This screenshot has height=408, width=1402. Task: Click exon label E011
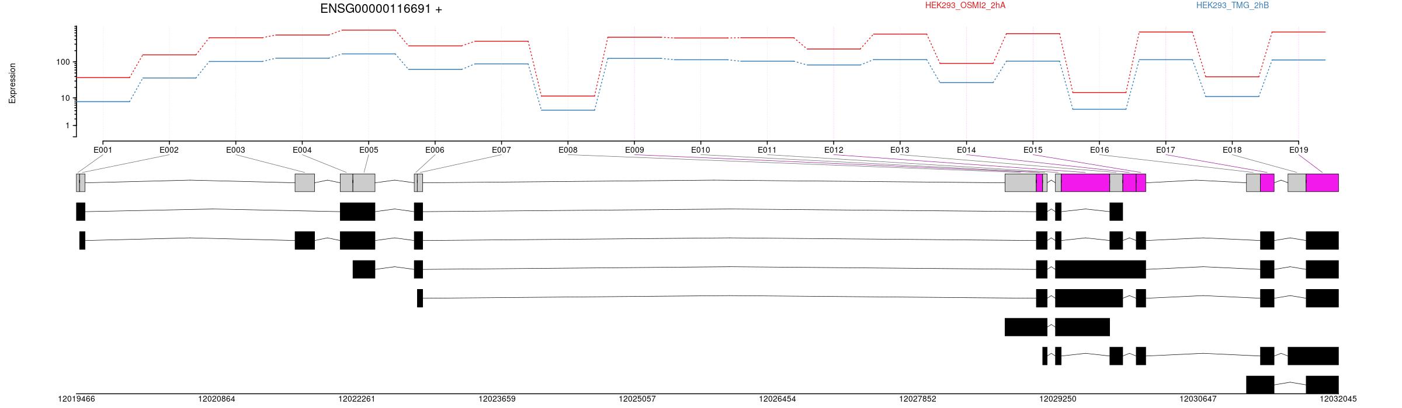767,150
